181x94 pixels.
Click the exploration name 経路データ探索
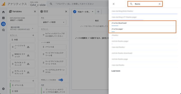(16, 20)
